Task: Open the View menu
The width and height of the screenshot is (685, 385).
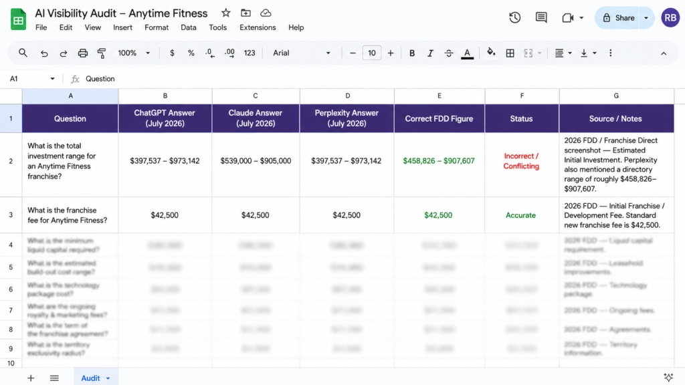Action: coord(92,27)
